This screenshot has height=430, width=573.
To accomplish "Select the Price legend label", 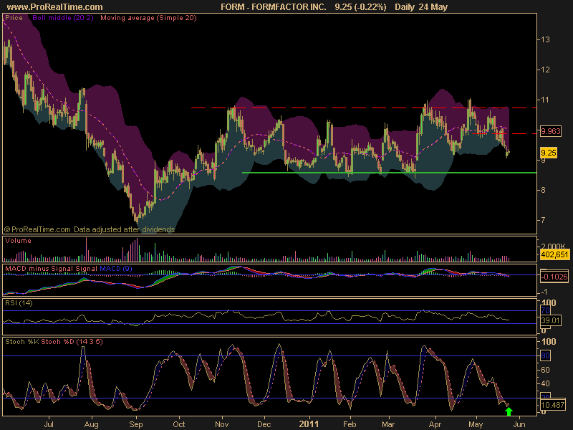I will (14, 18).
